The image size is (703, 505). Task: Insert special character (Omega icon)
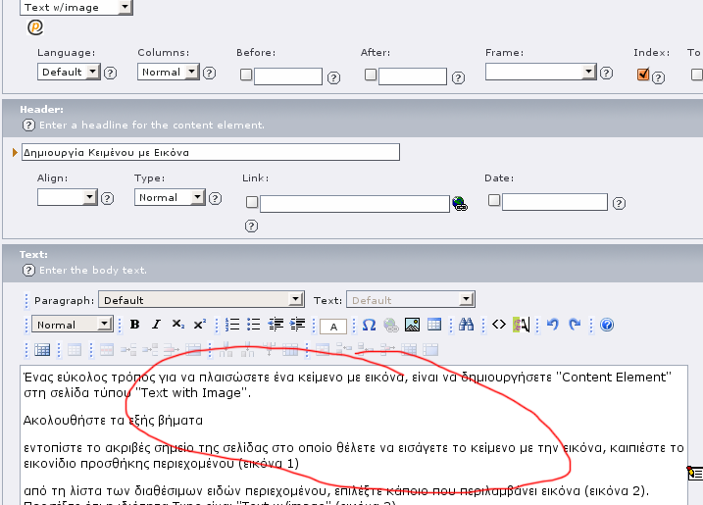pos(369,325)
